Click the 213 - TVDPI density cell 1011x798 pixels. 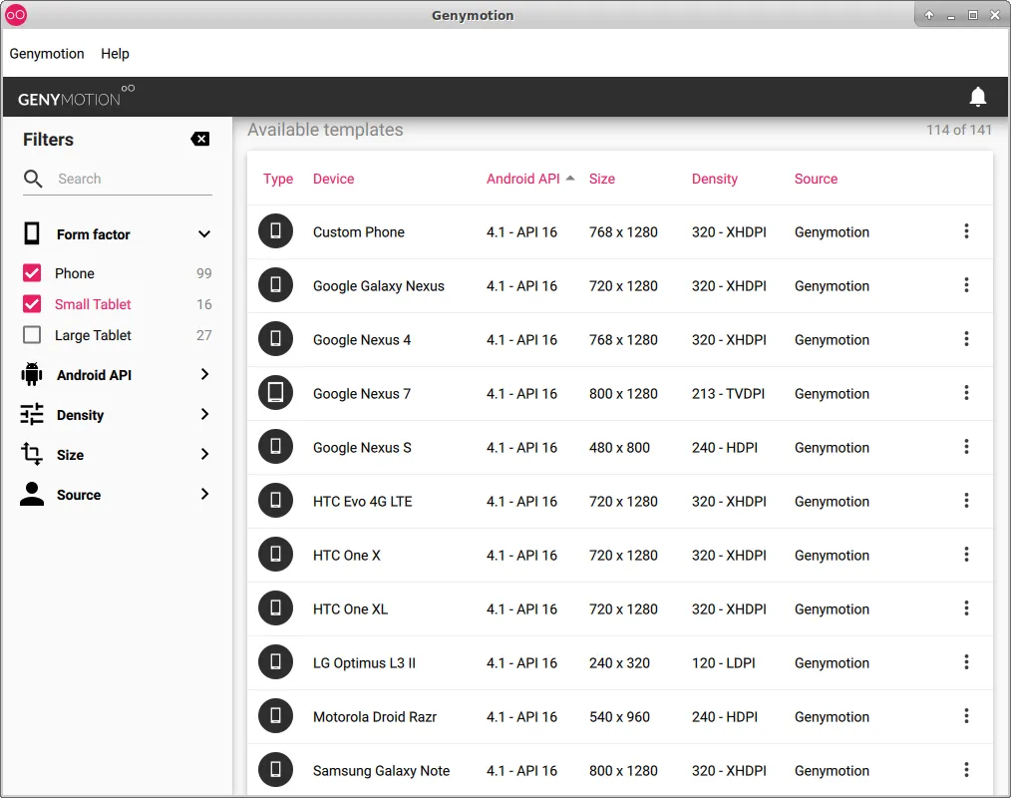click(728, 394)
